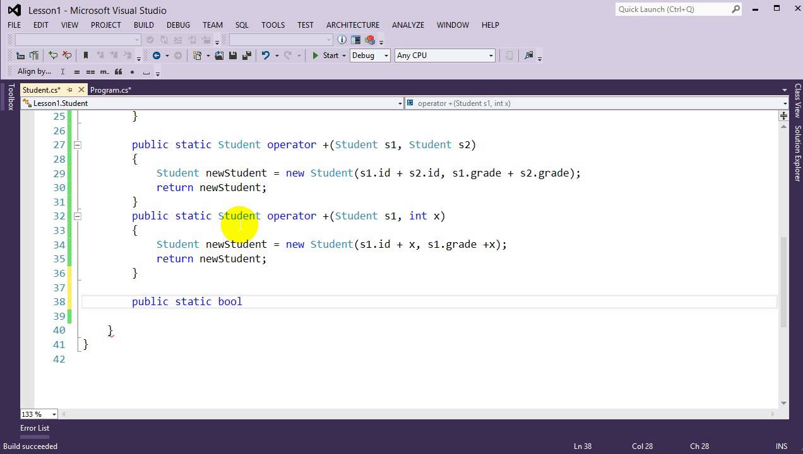The image size is (803, 454).
Task: Collapse the operator + method at line 27
Action: click(x=77, y=145)
